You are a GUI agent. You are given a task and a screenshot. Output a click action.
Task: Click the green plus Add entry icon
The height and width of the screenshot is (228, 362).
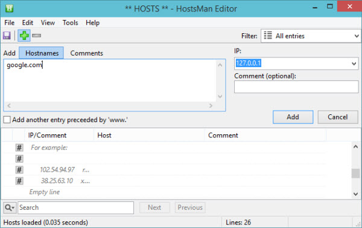coord(24,36)
